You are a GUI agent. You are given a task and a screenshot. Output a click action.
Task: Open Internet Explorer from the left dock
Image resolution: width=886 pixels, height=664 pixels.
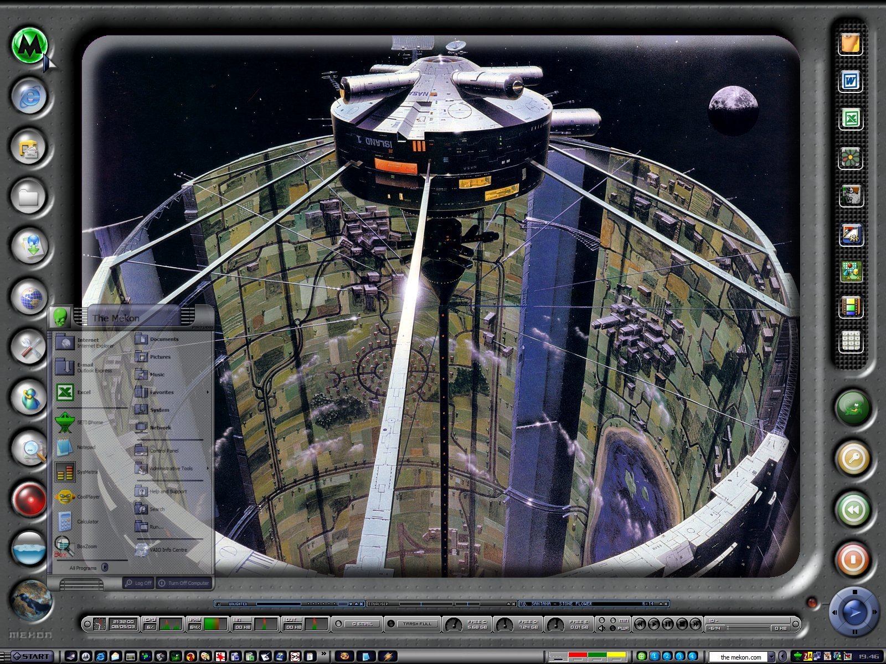pyautogui.click(x=29, y=96)
